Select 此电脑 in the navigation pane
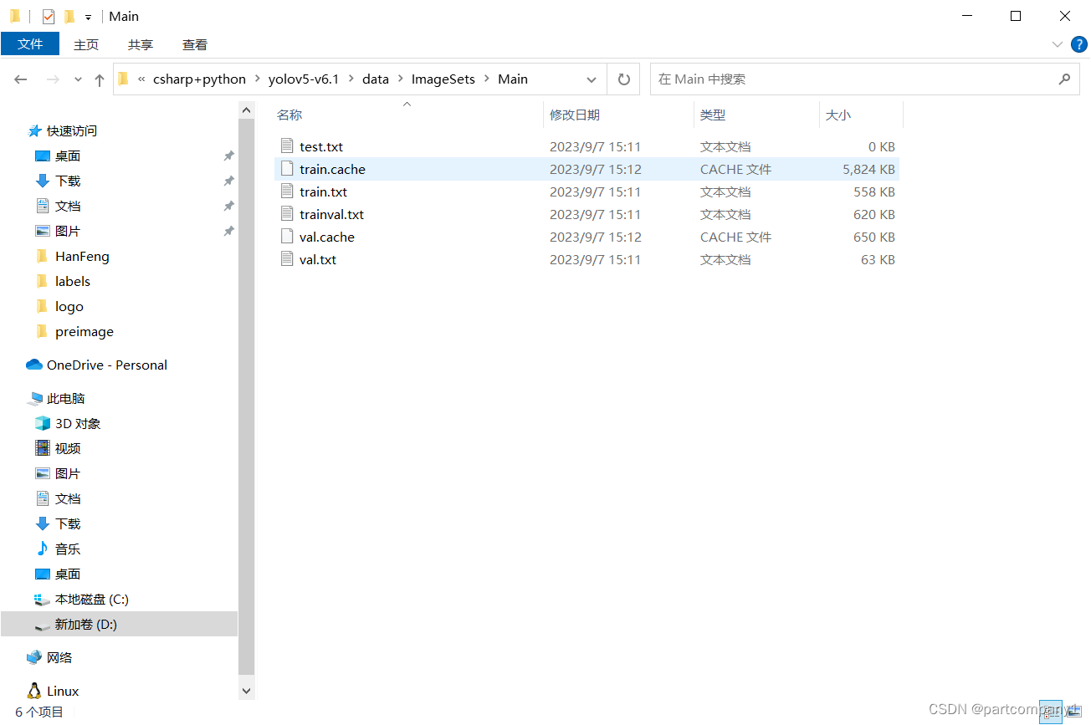Image resolution: width=1091 pixels, height=725 pixels. 65,398
